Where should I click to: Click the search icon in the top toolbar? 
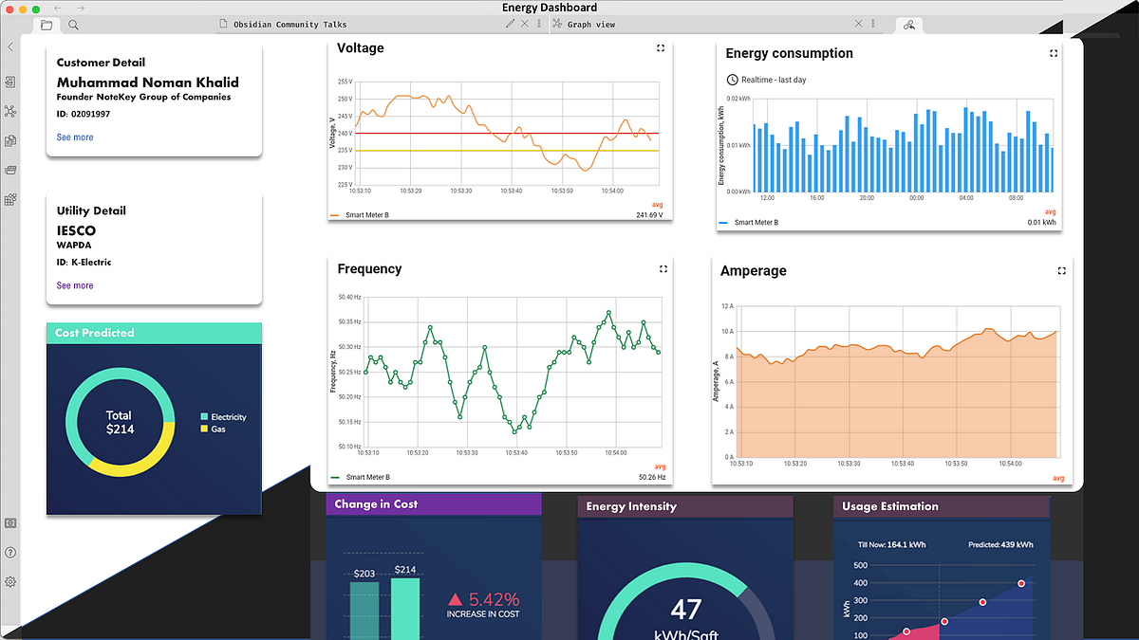(x=73, y=26)
